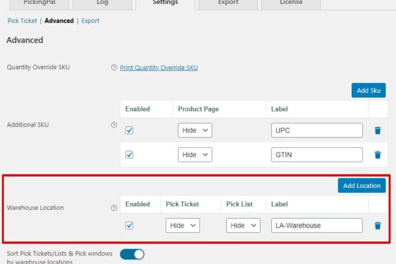Open Pick Ticket dropdown for LA-Warehouse
Viewport: 396px width, 264px height.
click(x=182, y=226)
